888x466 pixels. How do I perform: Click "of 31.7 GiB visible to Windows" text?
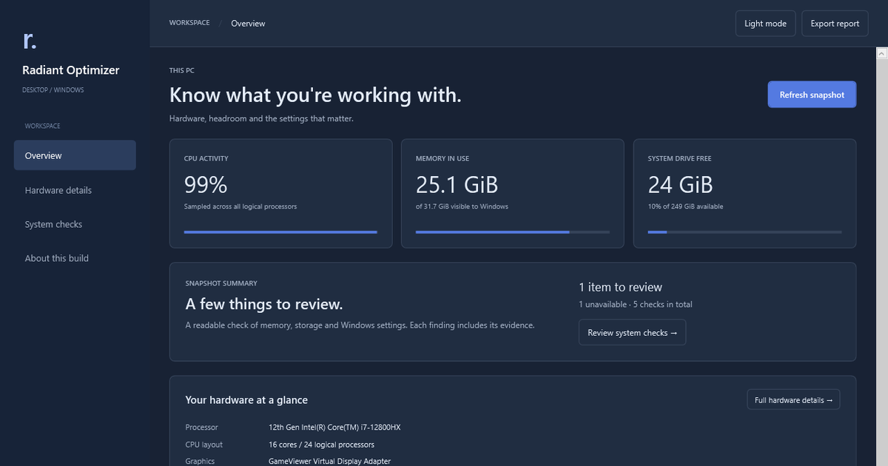pos(462,206)
